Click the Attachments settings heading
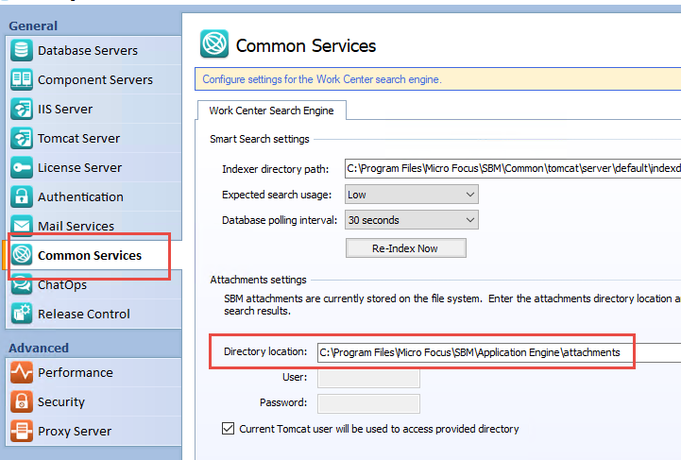Image resolution: width=681 pixels, height=460 pixels. (258, 280)
